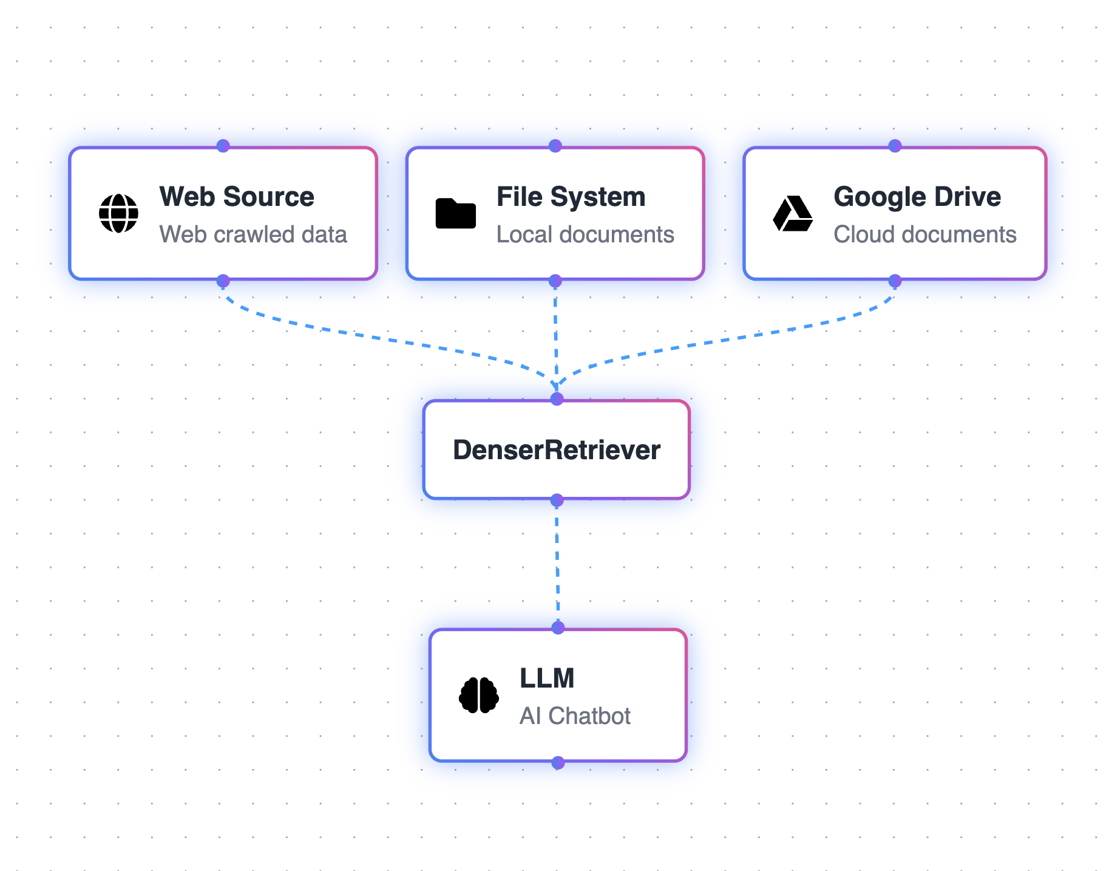Click the bottom handle of LLM node
The height and width of the screenshot is (871, 1112).
pos(558,763)
